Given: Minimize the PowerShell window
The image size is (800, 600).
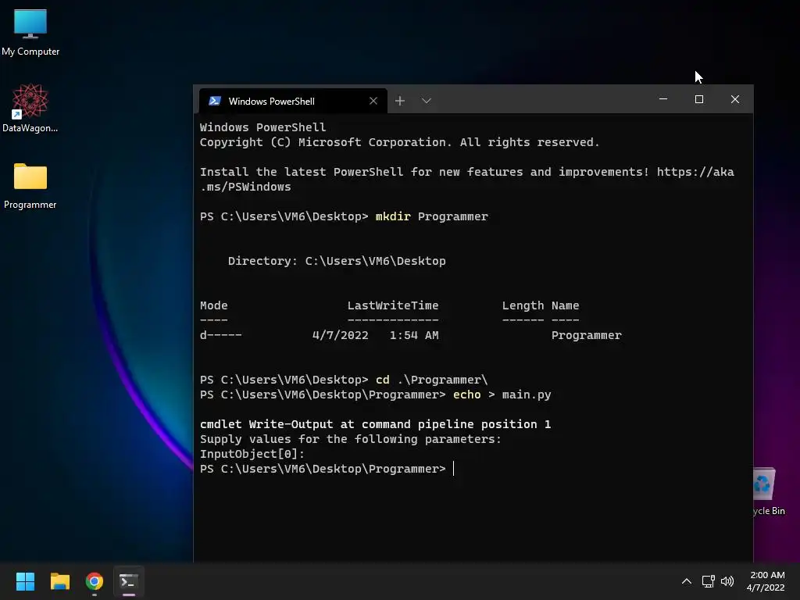Looking at the screenshot, I should pyautogui.click(x=663, y=99).
